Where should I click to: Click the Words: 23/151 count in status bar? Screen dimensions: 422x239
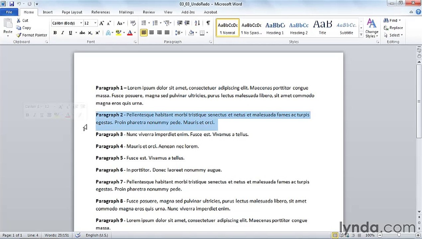[x=57, y=235]
